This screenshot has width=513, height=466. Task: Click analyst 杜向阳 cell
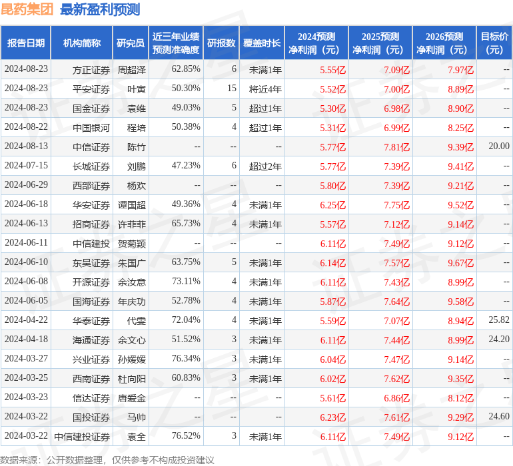pos(131,379)
